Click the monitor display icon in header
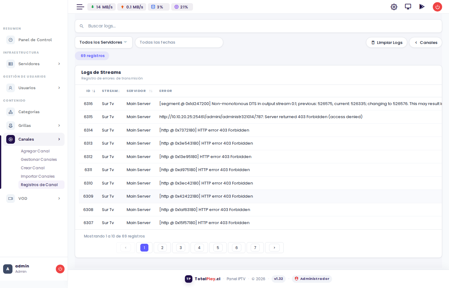The image size is (449, 288). [x=408, y=7]
